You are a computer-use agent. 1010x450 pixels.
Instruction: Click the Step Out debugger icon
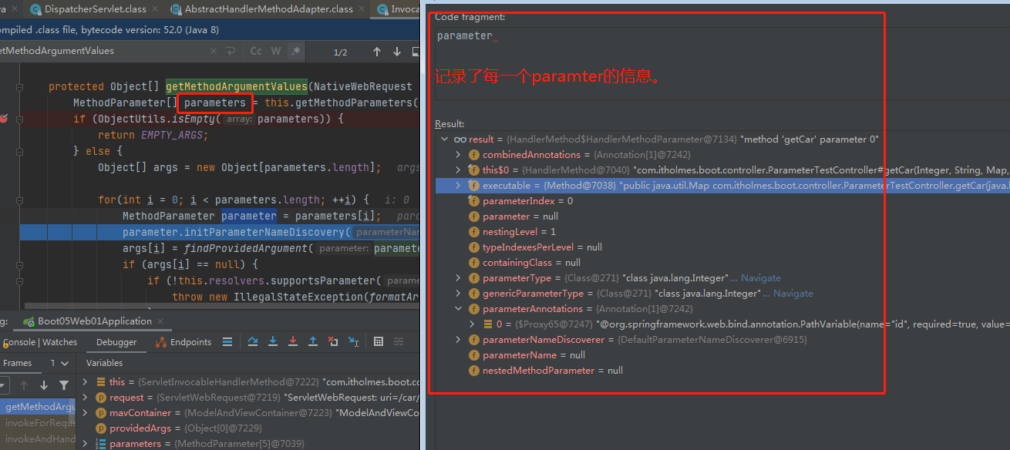click(313, 341)
